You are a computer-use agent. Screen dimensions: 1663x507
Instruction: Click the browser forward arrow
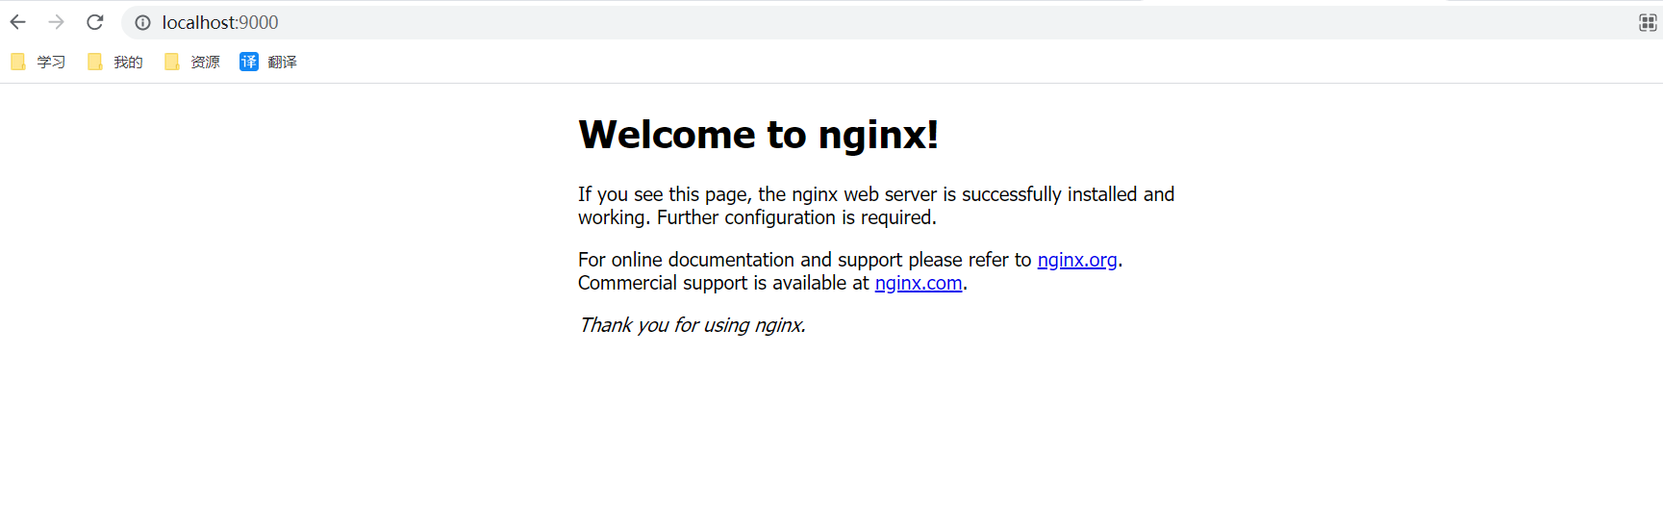[57, 22]
